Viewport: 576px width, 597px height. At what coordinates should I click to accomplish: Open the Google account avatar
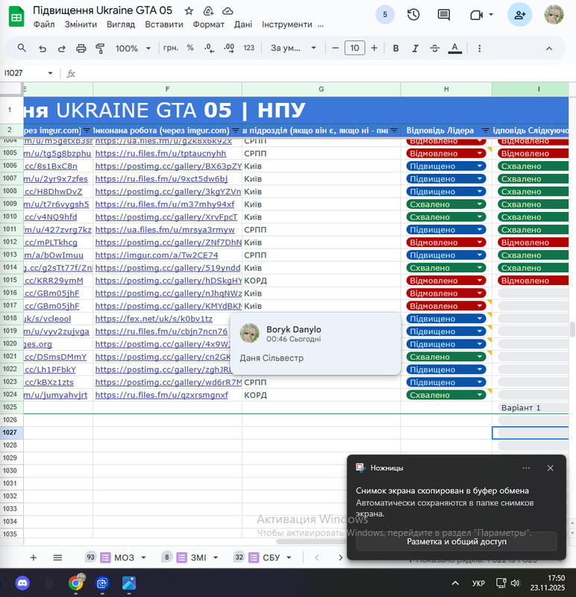[x=554, y=15]
